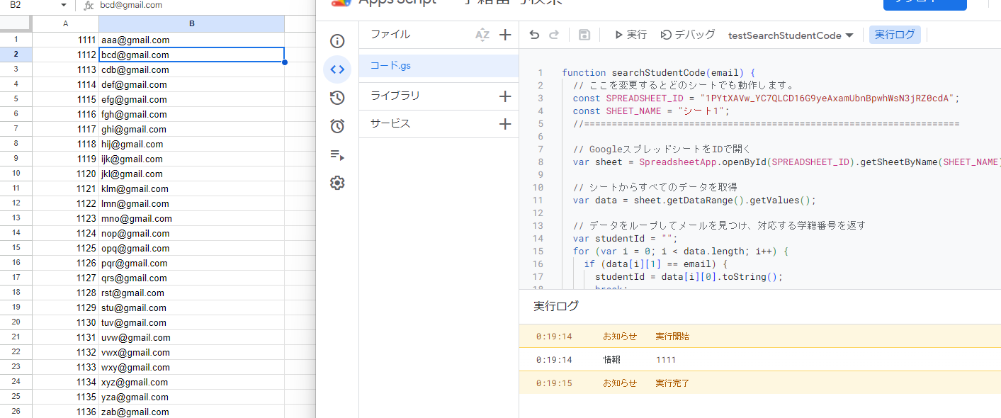This screenshot has width=1001, height=418.
Task: Select cell containing mno@gmail.com
Action: [x=191, y=218]
